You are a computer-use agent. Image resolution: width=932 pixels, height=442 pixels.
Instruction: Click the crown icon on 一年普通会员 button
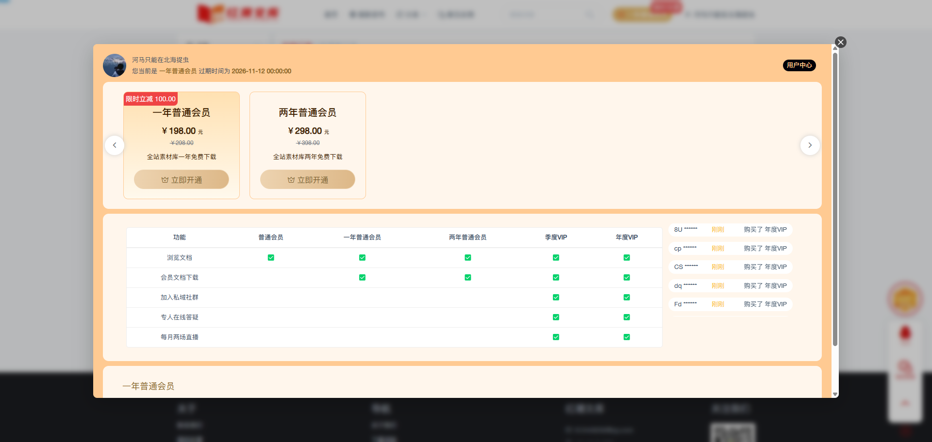(165, 180)
